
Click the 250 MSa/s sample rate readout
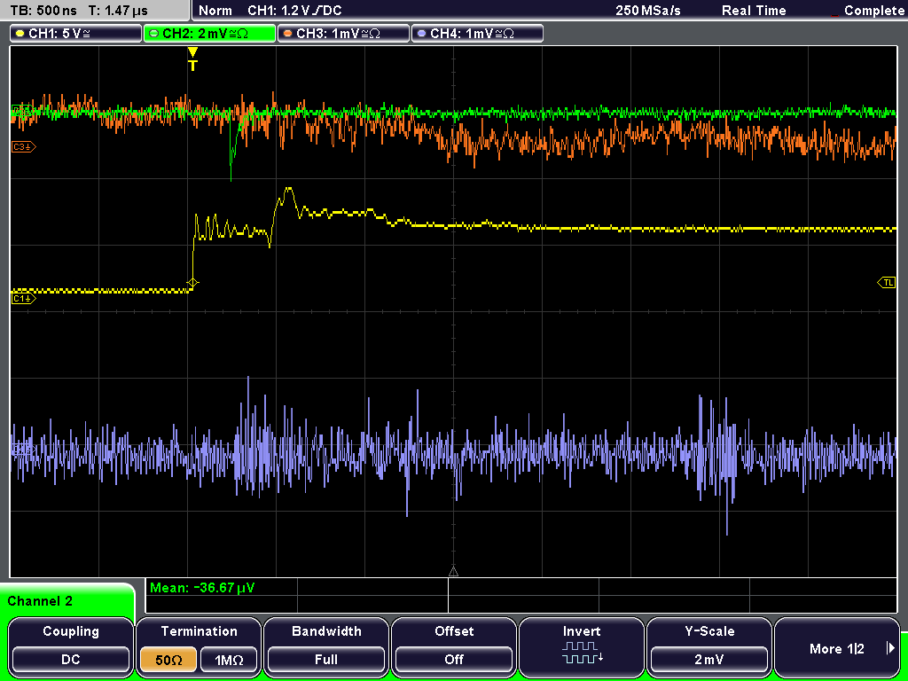click(648, 11)
